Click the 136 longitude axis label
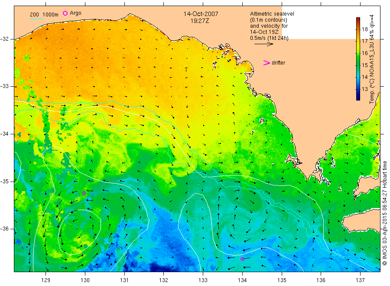This screenshot has width=390, height=286. [321, 280]
